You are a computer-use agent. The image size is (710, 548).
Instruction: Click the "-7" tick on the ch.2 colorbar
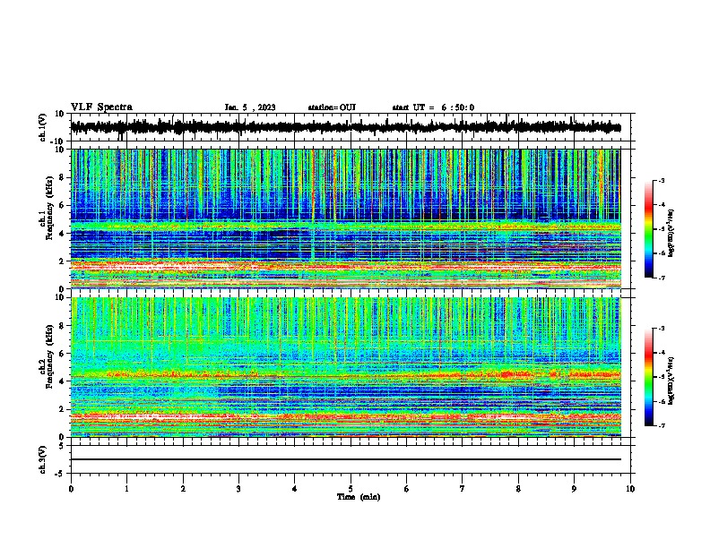[x=662, y=426]
